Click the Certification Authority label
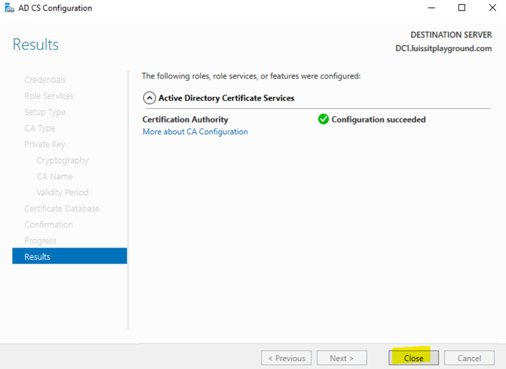The height and width of the screenshot is (369, 506). [x=185, y=120]
